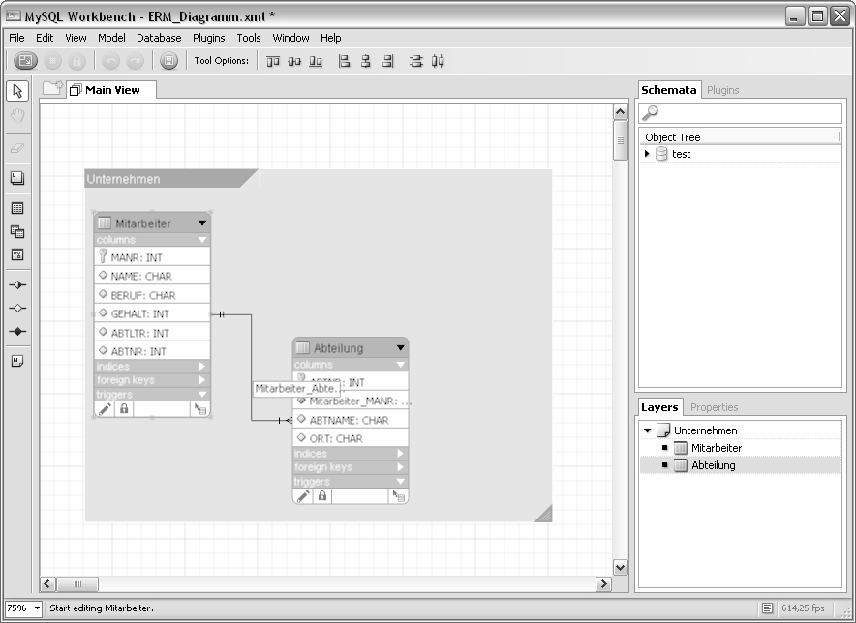The image size is (856, 623).
Task: Click the Schemata search field
Action: [741, 113]
